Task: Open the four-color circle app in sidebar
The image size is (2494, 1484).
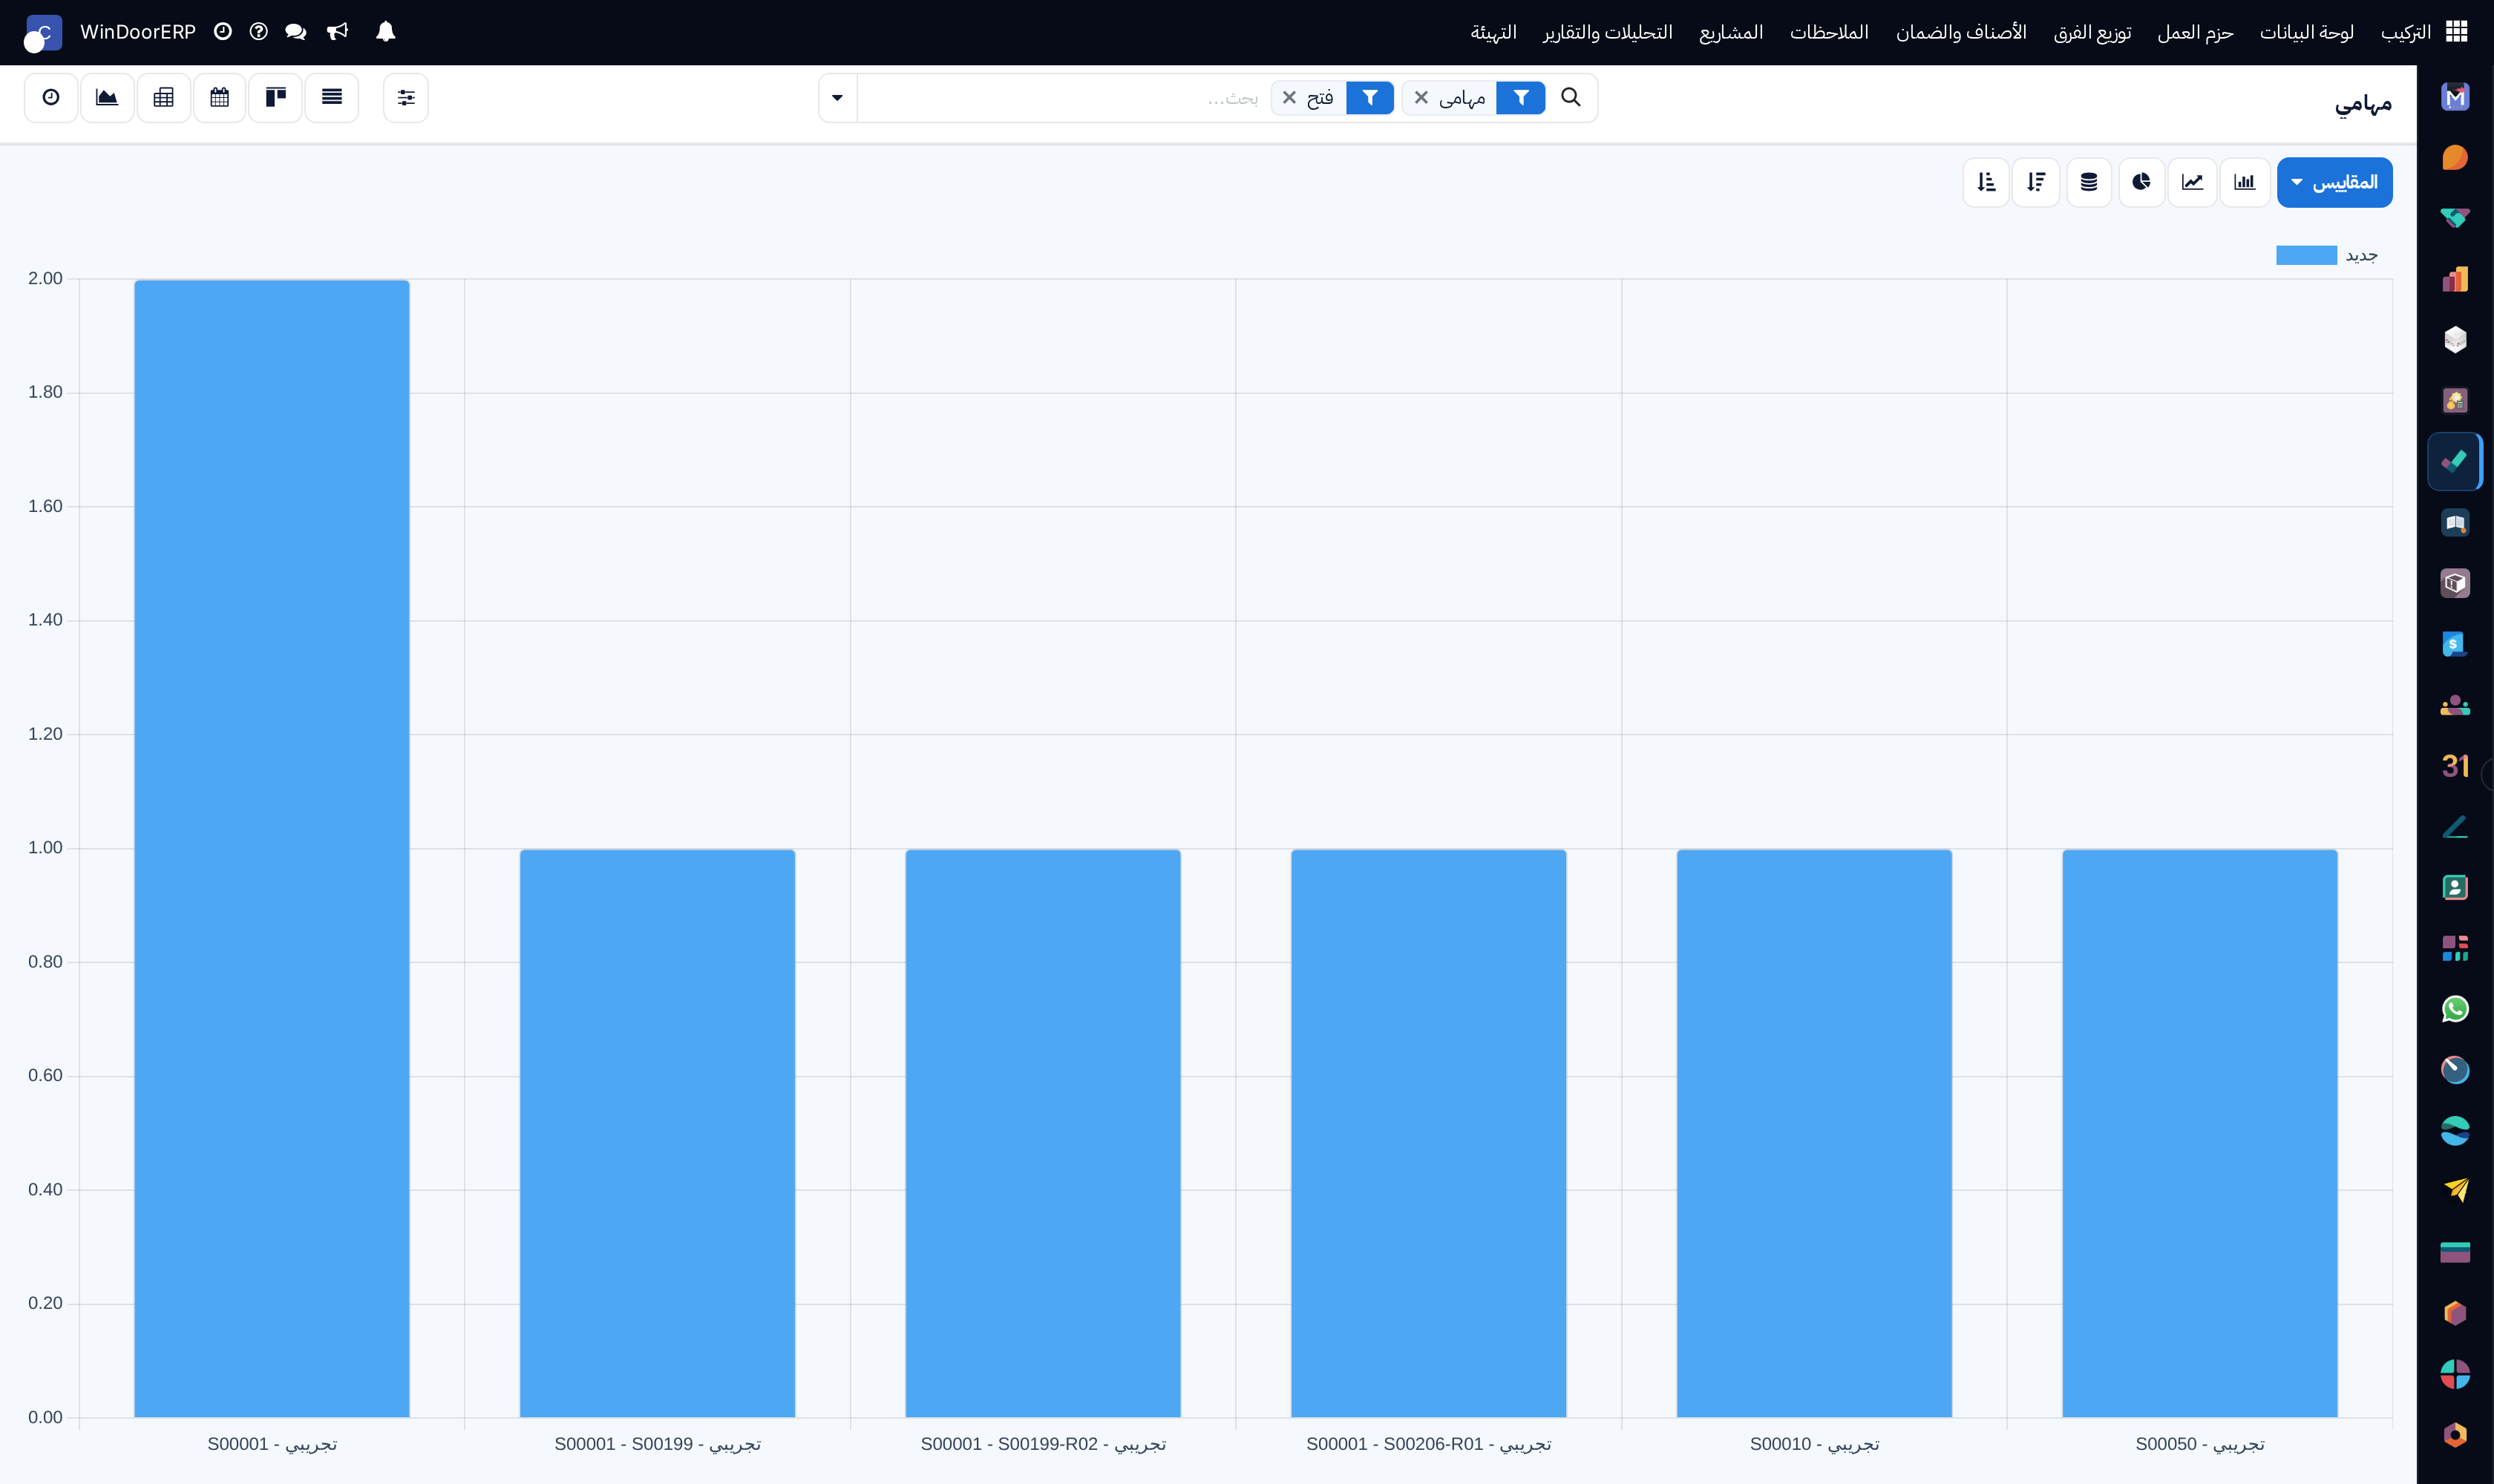Action: tap(2455, 1374)
